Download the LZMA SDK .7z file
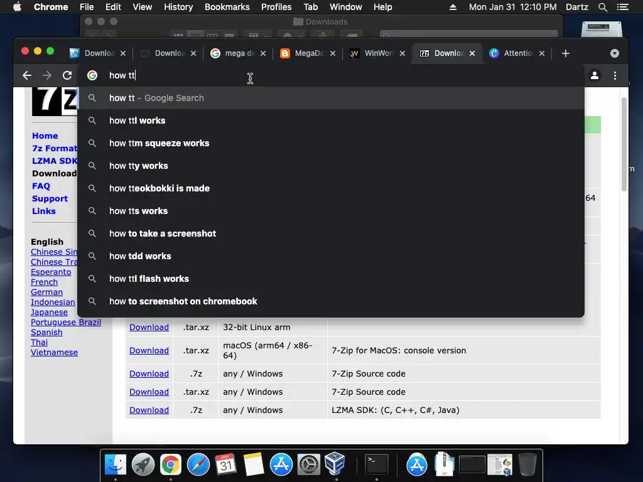 click(x=149, y=410)
